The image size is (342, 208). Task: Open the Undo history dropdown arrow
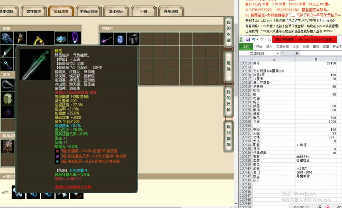click(x=258, y=40)
